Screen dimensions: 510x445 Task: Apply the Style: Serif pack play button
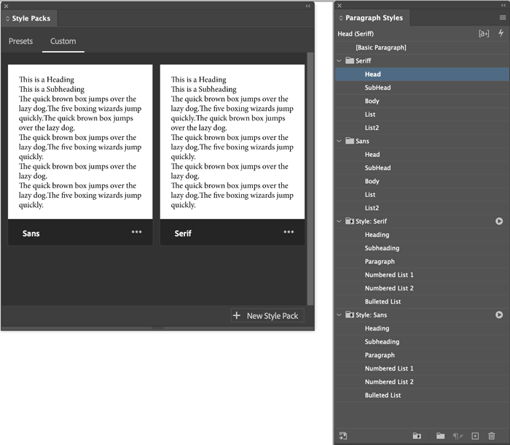499,221
